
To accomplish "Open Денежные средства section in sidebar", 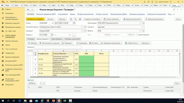I will point(12,23).
